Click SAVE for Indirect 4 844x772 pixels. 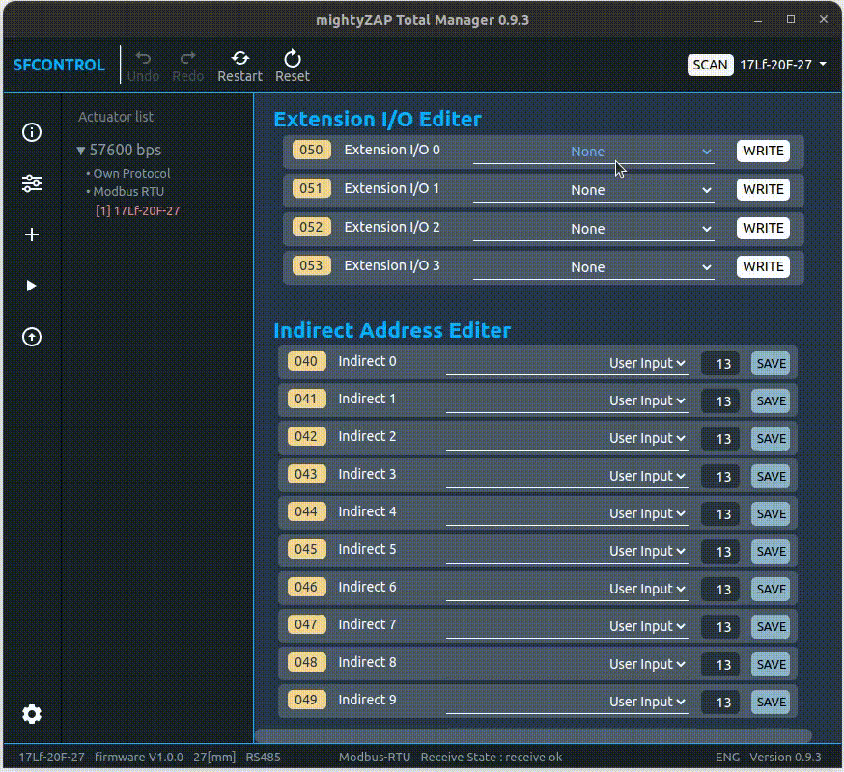771,513
